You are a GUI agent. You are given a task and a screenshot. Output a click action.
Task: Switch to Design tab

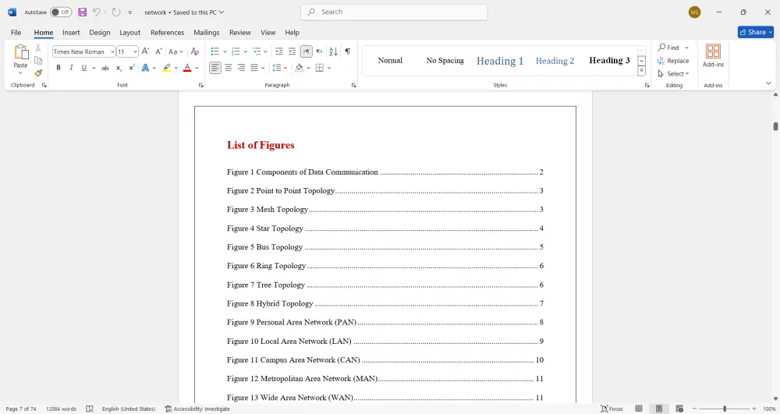pyautogui.click(x=100, y=32)
